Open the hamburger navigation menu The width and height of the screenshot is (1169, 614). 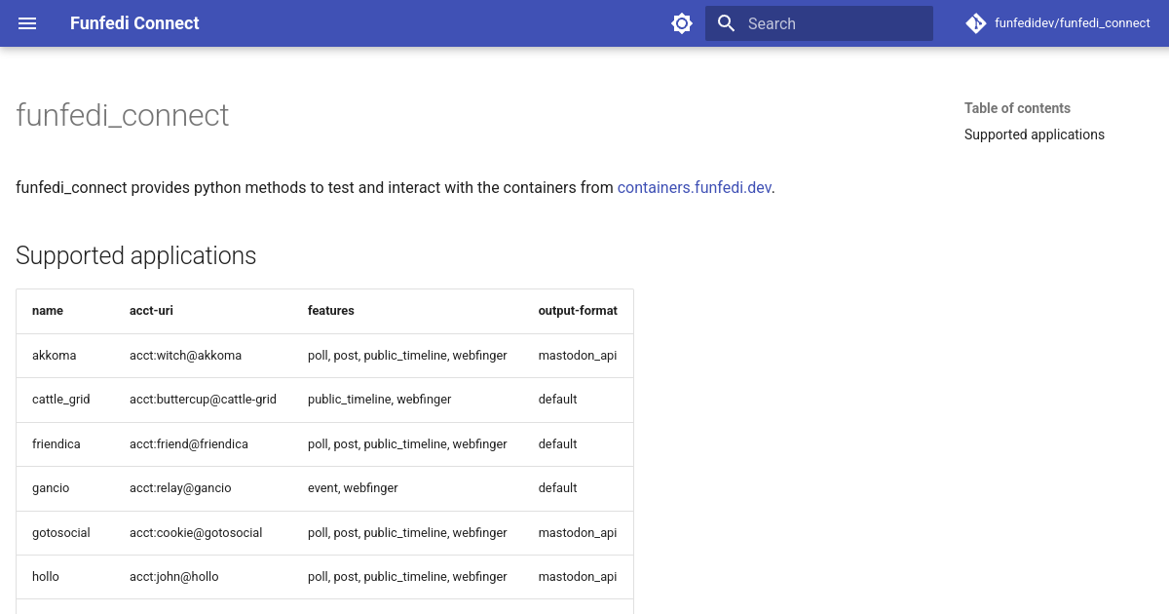pyautogui.click(x=27, y=23)
